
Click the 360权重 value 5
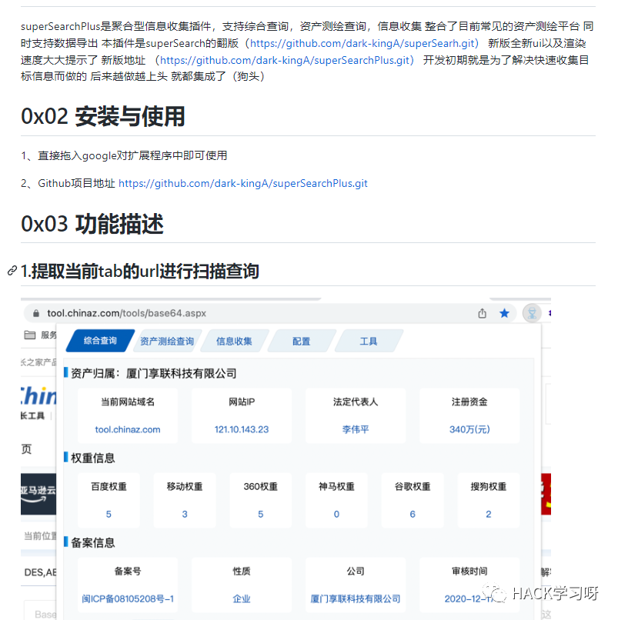260,514
